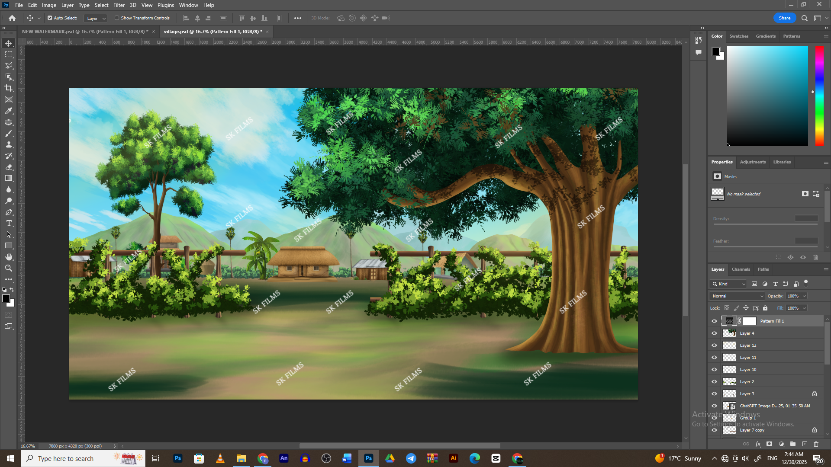Viewport: 831px width, 467px height.
Task: Add layer style via fx icon
Action: 758,444
